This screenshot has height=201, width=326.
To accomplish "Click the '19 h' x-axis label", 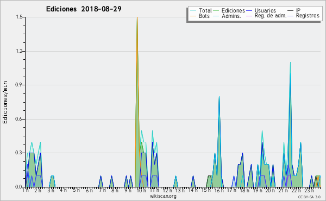I will pos(258,190).
